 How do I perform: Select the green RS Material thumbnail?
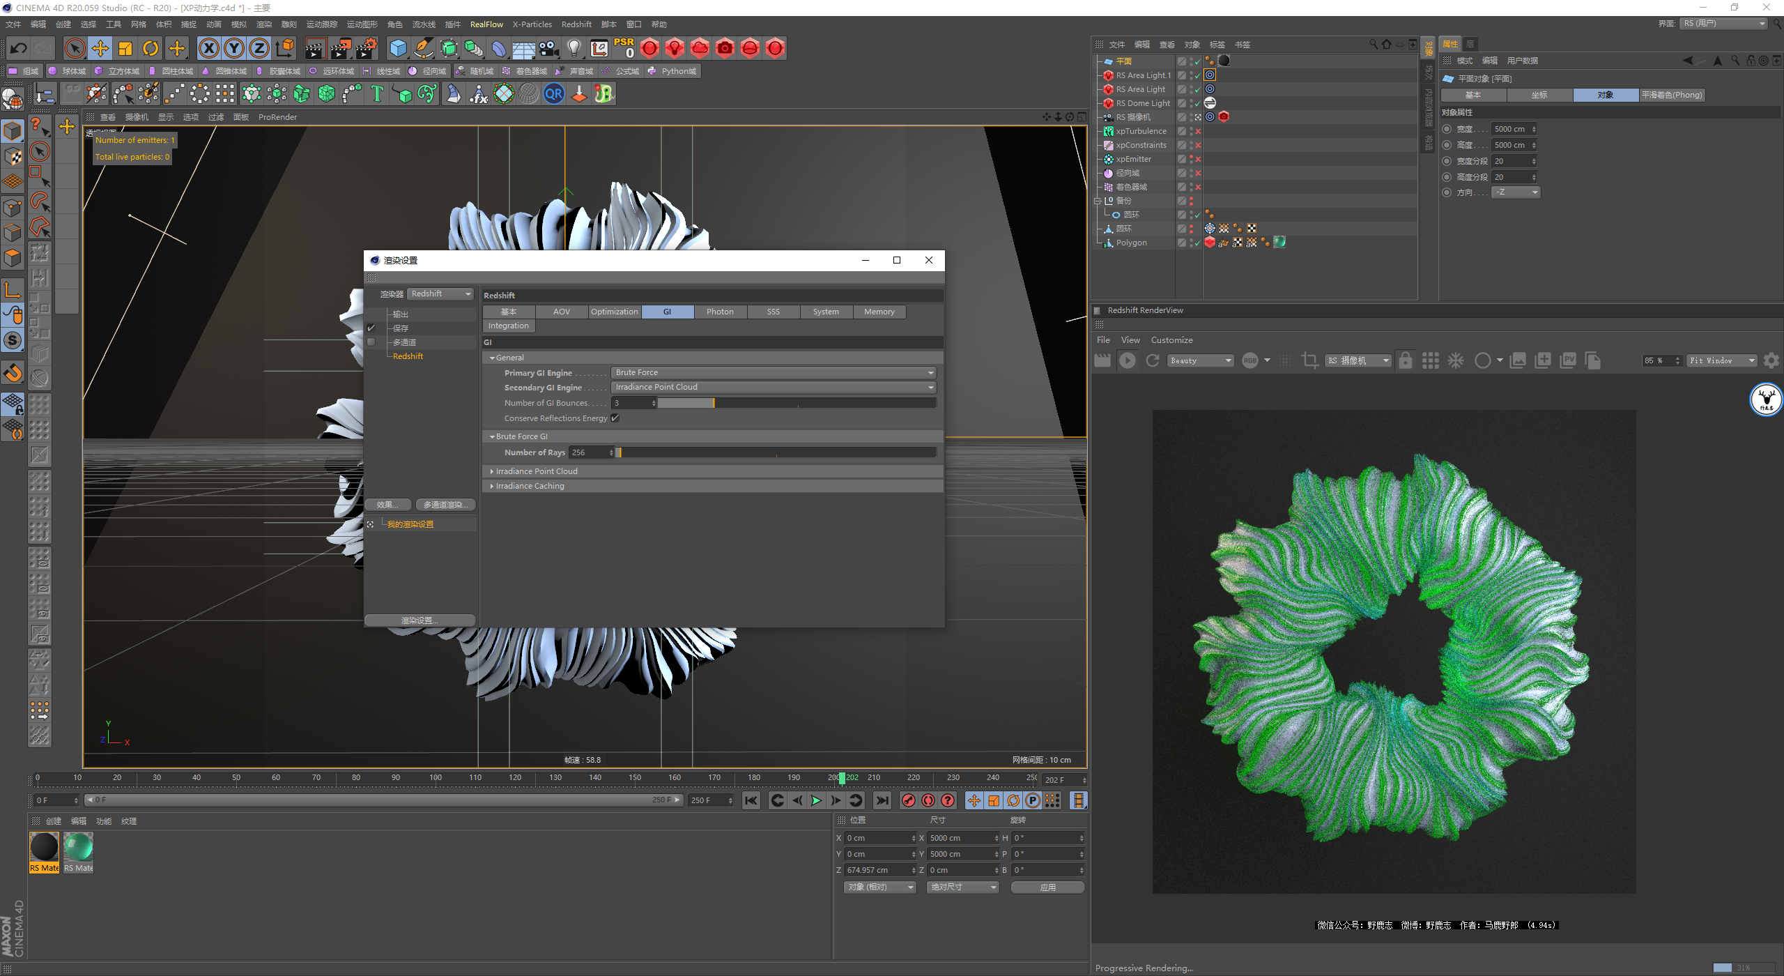pyautogui.click(x=78, y=848)
